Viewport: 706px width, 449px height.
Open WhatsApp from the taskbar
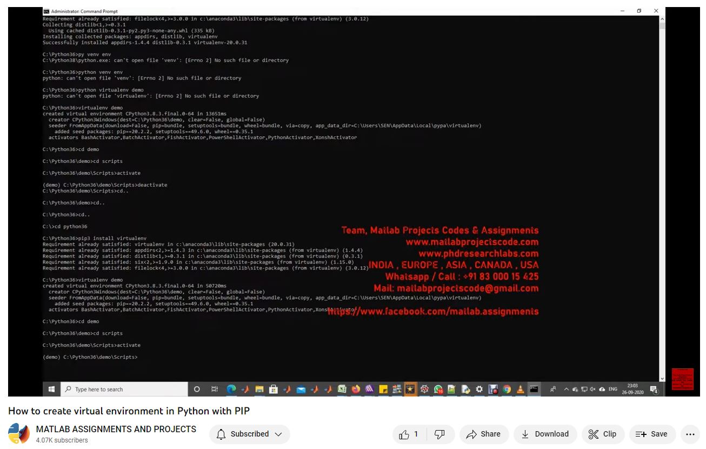click(x=438, y=389)
